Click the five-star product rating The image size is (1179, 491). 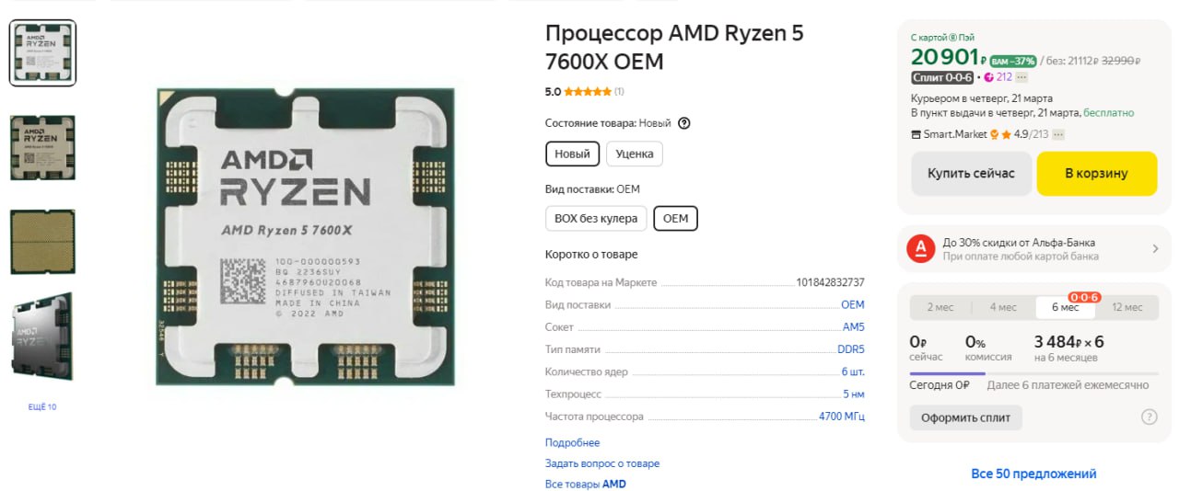coord(587,91)
